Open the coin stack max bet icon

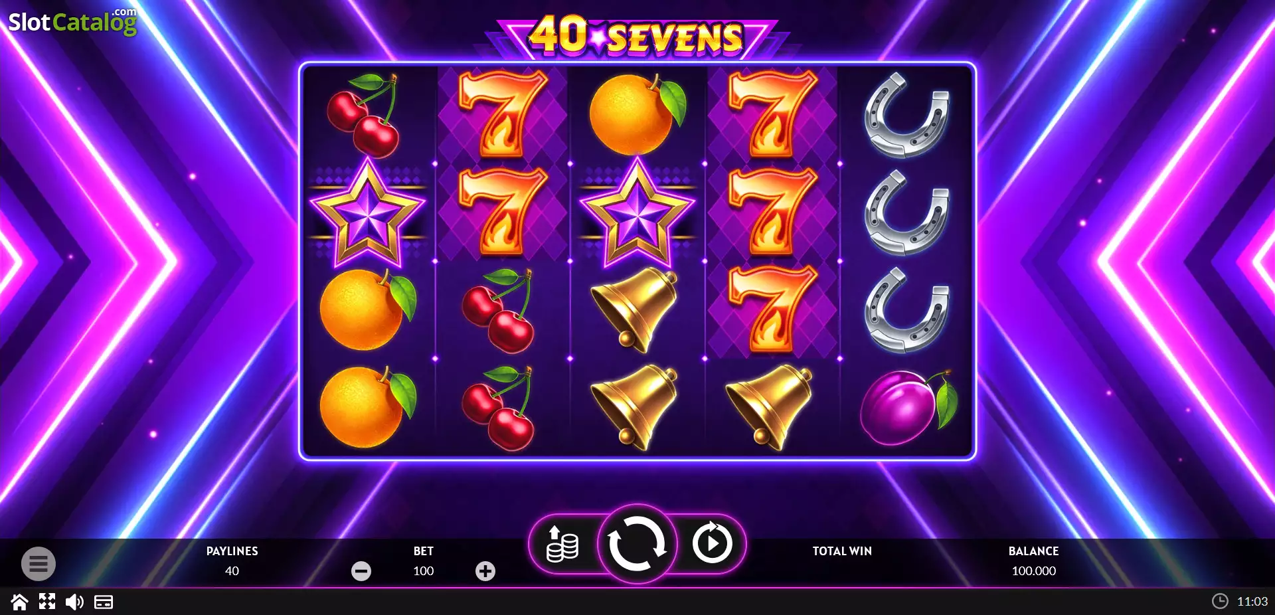pyautogui.click(x=562, y=544)
